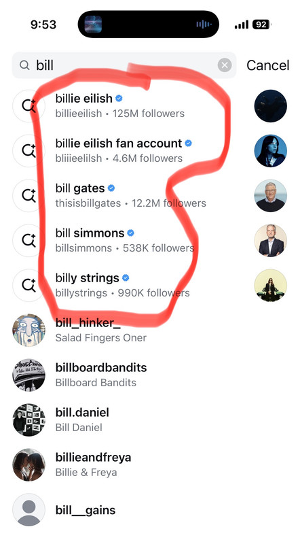The width and height of the screenshot is (300, 544).
Task: Select the bill.daniel account result
Action: pyautogui.click(x=150, y=420)
